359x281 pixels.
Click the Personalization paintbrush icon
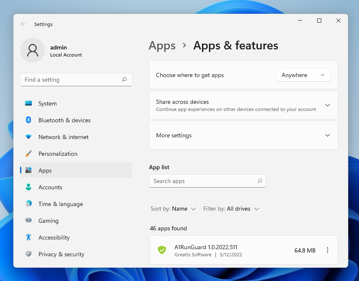coord(28,154)
